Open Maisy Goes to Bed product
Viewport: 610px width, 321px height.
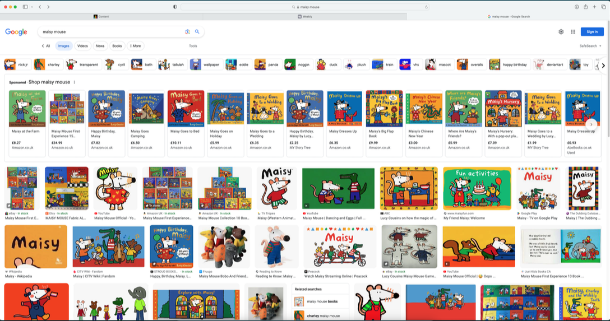coord(186,123)
